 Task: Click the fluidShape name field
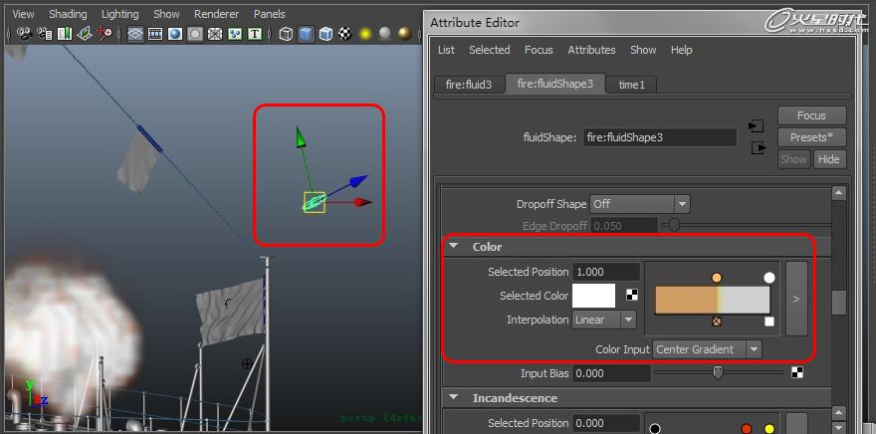point(660,137)
